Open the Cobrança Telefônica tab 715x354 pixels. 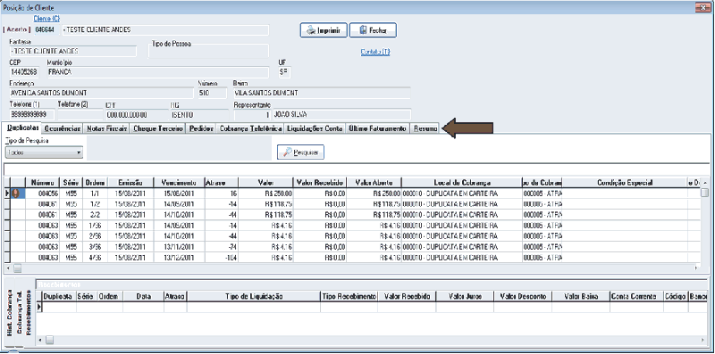point(250,128)
